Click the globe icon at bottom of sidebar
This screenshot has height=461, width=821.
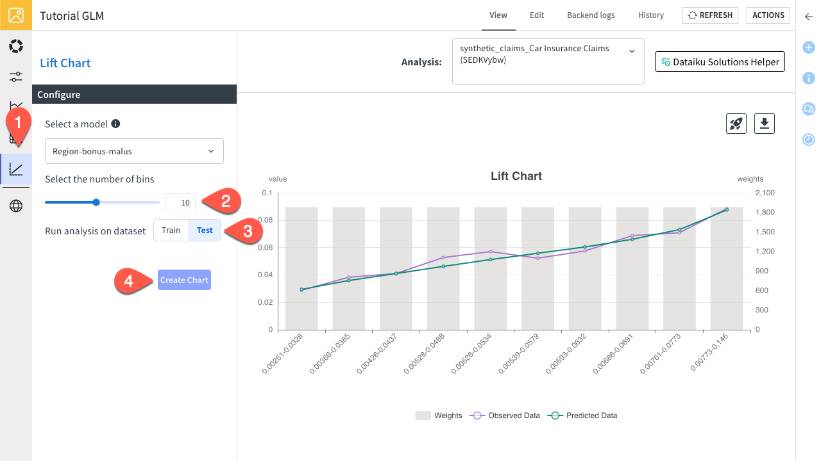click(x=16, y=206)
